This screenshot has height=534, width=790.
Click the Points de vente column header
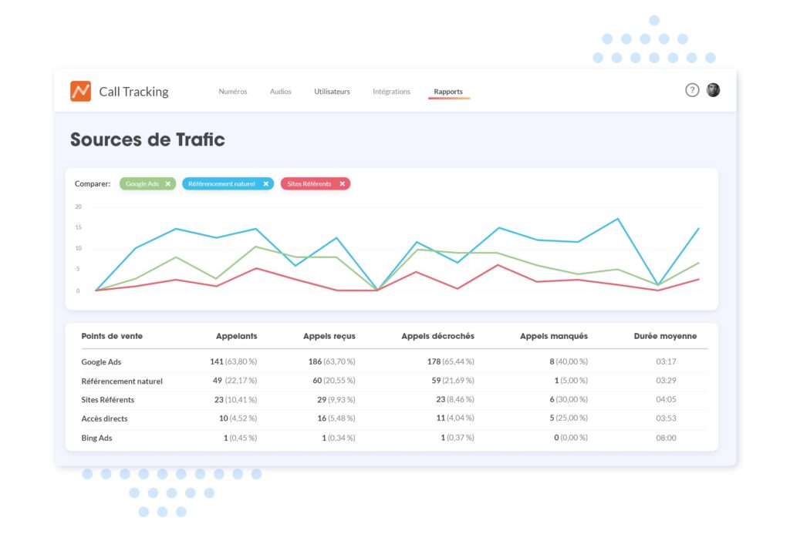tap(112, 336)
